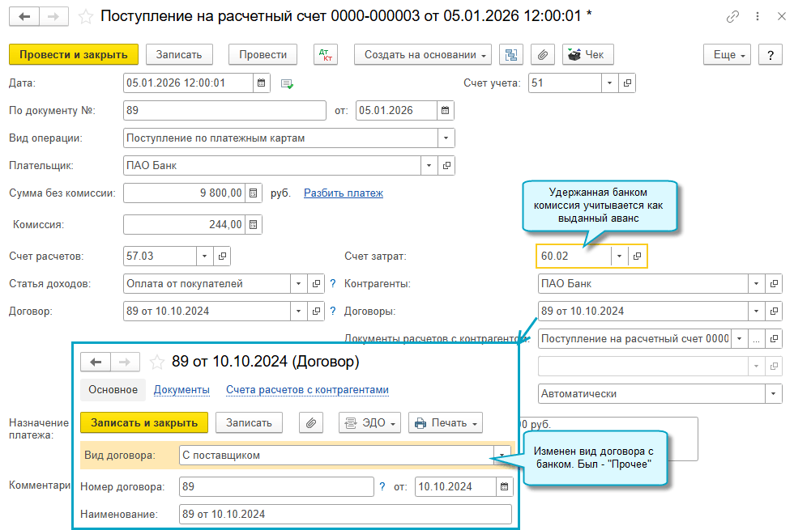794x530 pixels.
Task: Click the Сумма без комиссии amount 9 800,00
Action: (185, 193)
